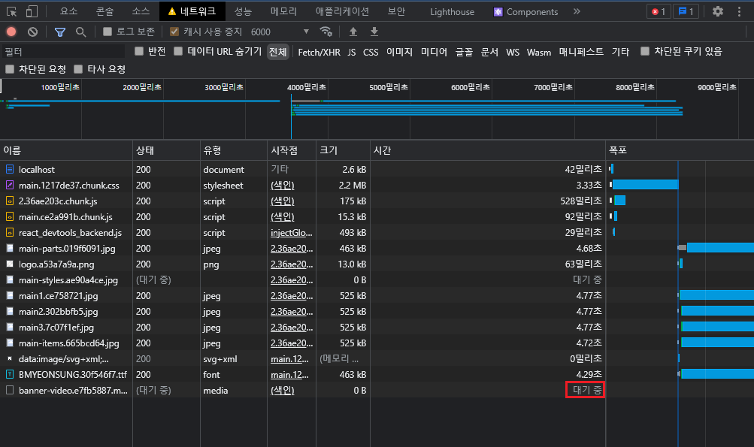Enable the 타사 요청 checkbox

78,69
